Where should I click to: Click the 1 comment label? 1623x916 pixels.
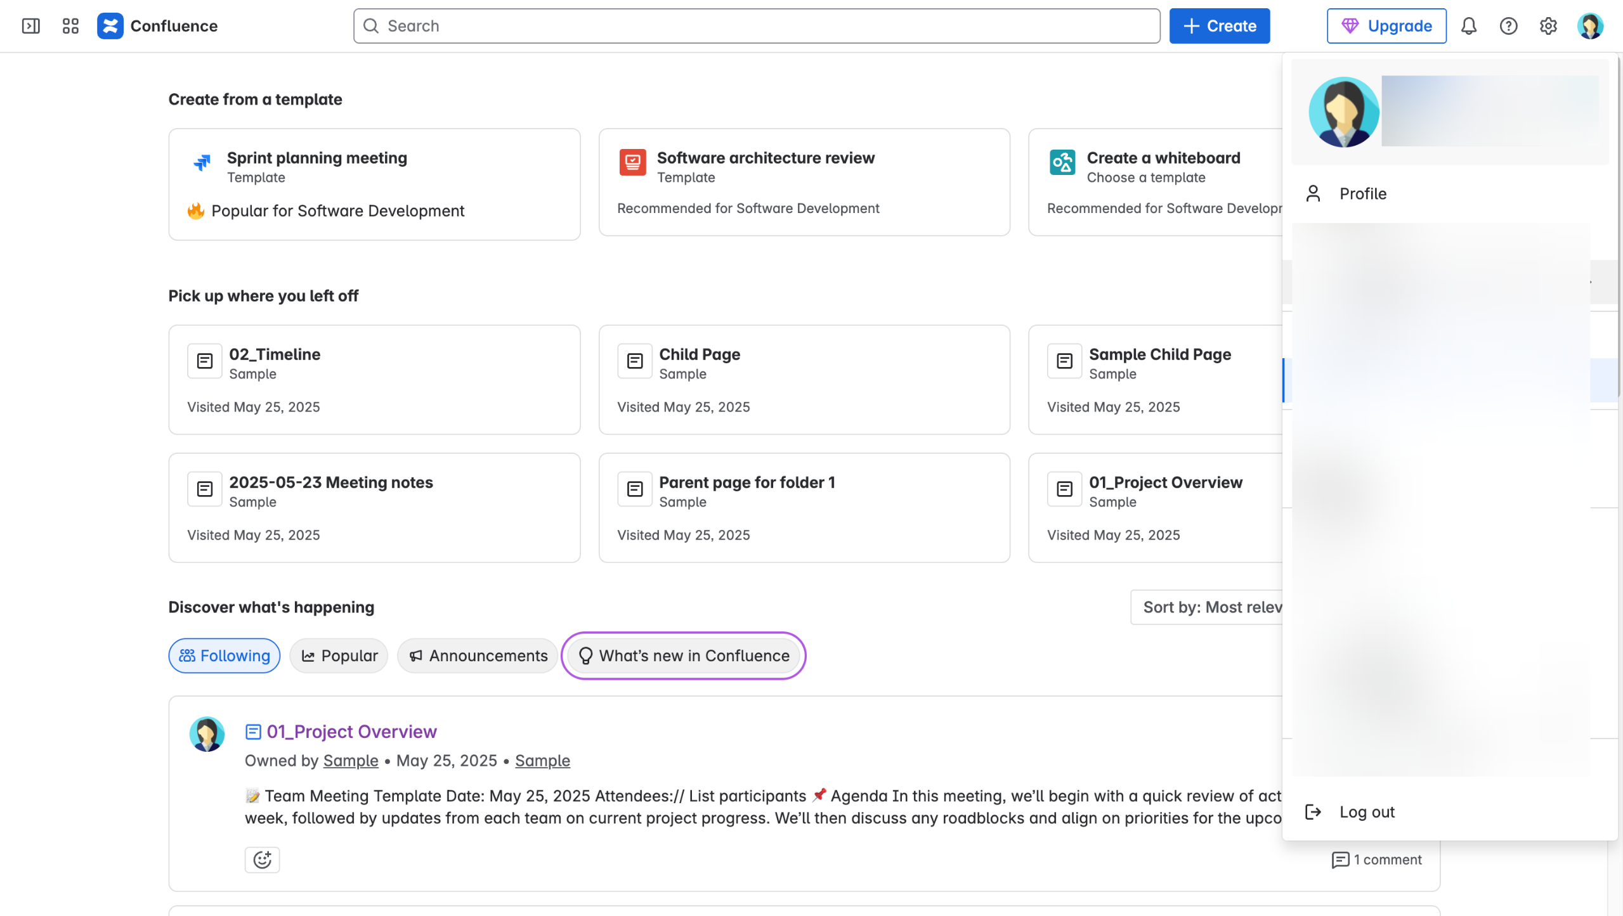[1388, 860]
